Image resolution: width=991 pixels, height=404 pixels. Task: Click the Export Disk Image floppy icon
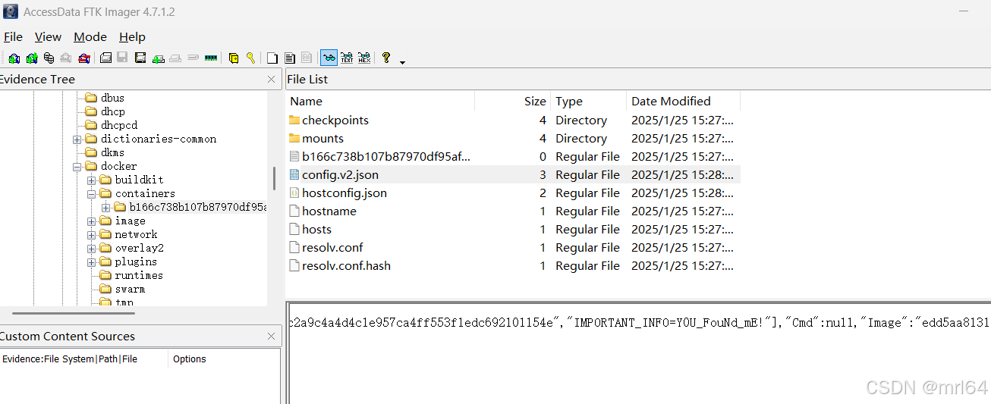pos(122,58)
